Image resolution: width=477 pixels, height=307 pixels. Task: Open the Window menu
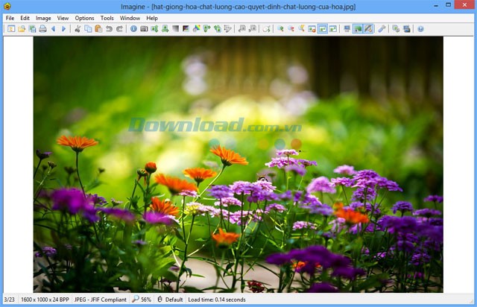click(x=130, y=18)
